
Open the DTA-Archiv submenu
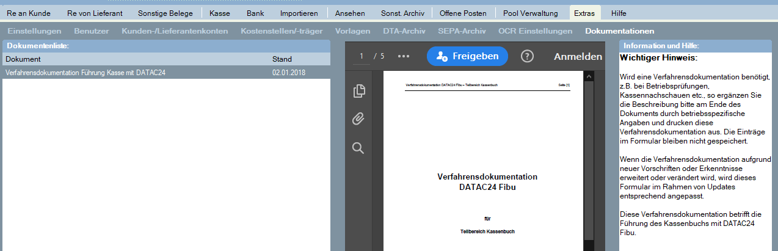(404, 31)
